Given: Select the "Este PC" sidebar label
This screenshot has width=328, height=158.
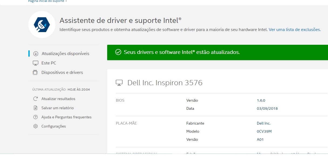Looking at the screenshot, I should click(49, 63).
